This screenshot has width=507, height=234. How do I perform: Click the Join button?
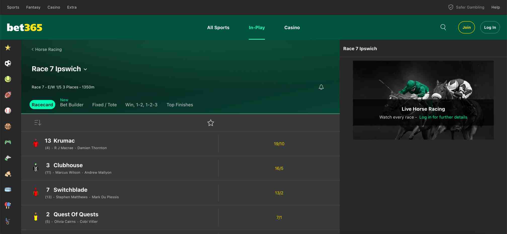(x=466, y=27)
